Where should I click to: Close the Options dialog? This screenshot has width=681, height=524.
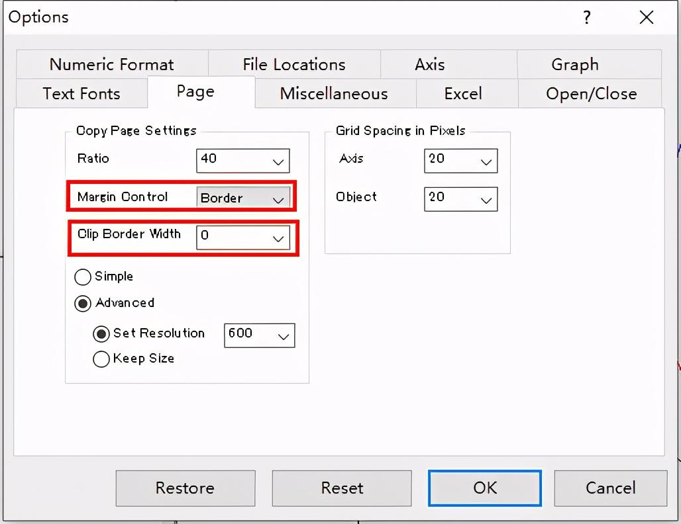pyautogui.click(x=647, y=17)
